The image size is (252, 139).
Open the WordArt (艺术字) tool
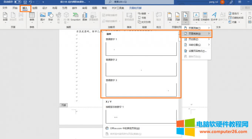click(x=214, y=17)
